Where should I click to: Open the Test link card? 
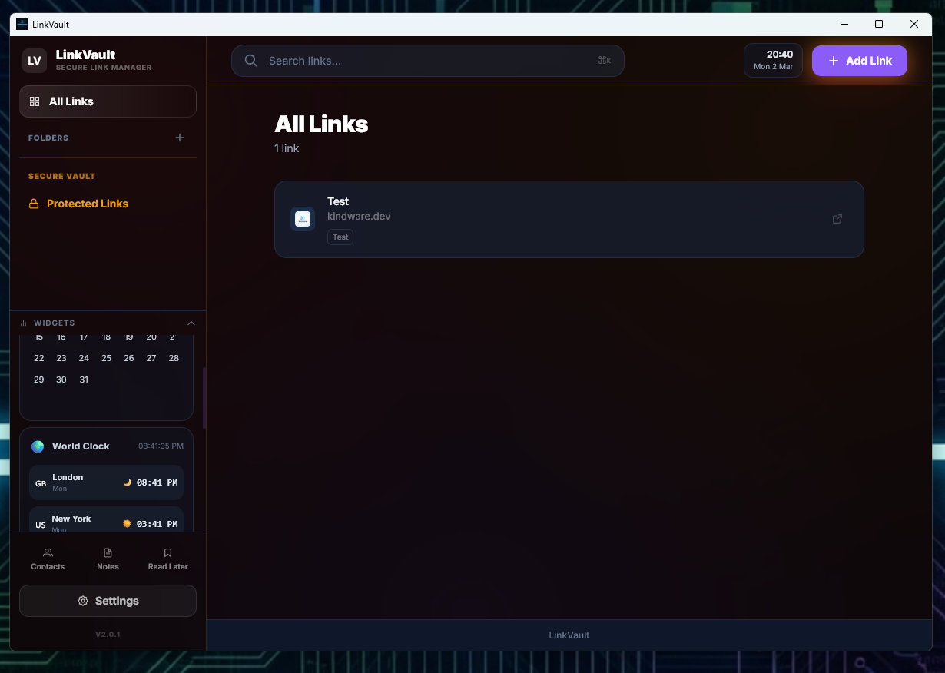pos(569,219)
